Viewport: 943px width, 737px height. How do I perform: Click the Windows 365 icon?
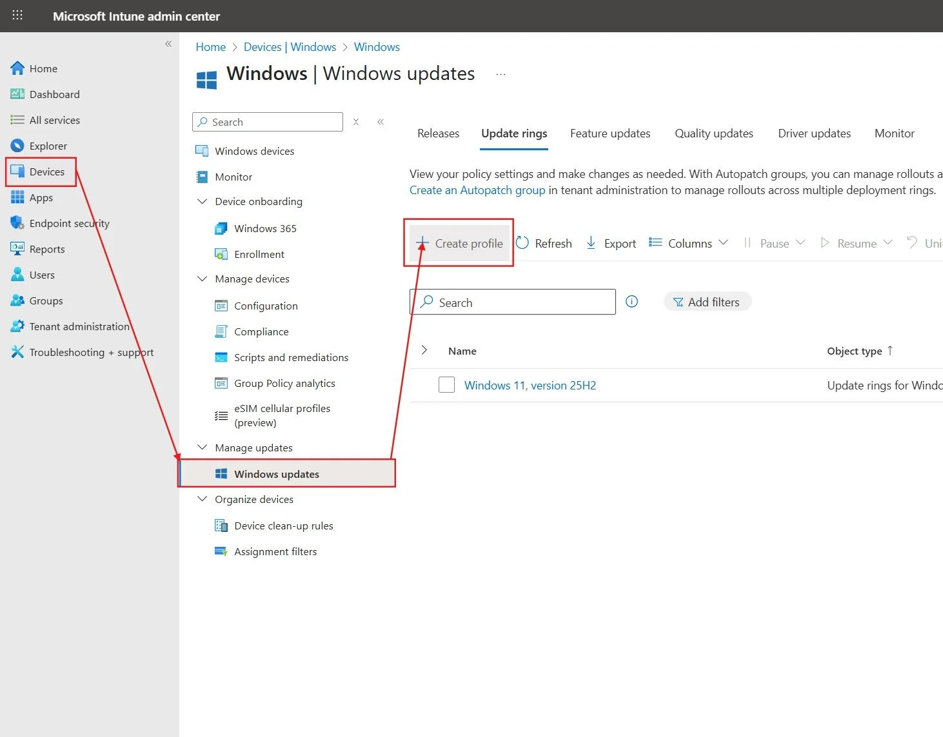221,228
